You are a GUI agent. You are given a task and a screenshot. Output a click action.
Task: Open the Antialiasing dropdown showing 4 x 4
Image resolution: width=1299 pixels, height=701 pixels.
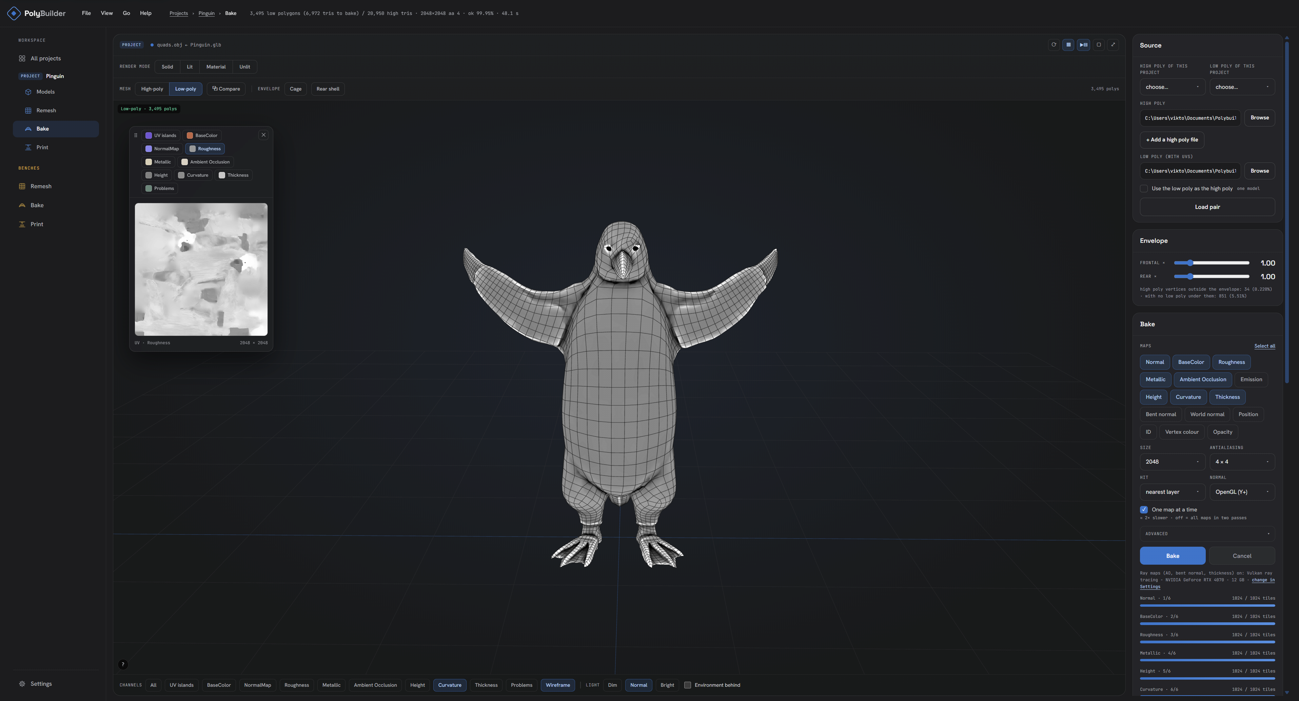tap(1242, 462)
